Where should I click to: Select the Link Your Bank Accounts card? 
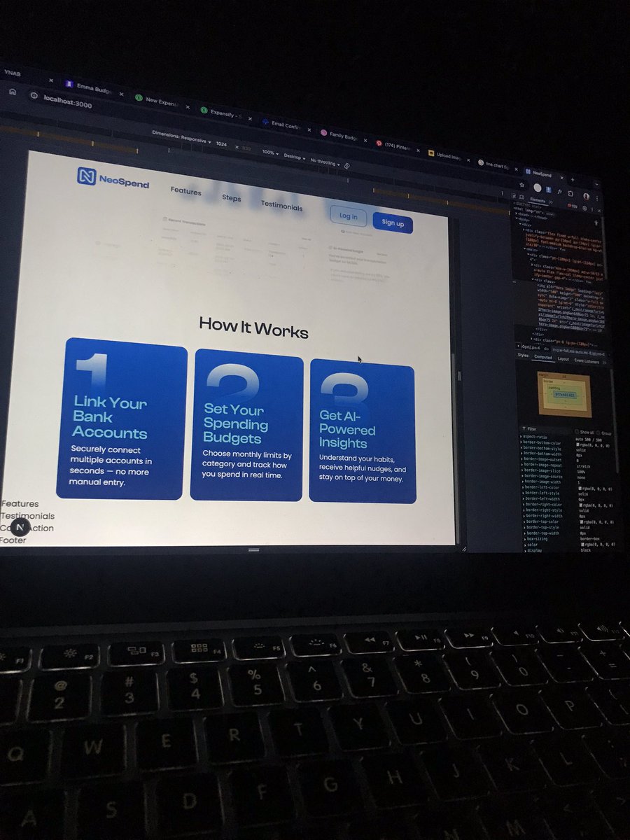pos(122,419)
